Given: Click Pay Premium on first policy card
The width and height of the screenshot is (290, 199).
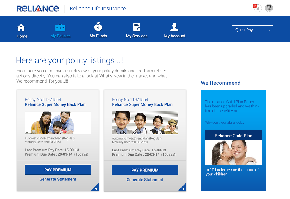Looking at the screenshot, I should (x=58, y=170).
